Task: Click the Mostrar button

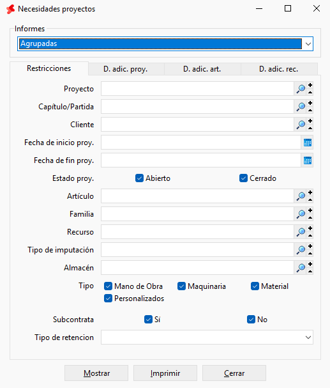Action: [96, 373]
